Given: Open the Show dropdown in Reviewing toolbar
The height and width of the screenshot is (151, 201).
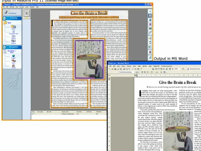Looking at the screenshot, I should 137,72.
